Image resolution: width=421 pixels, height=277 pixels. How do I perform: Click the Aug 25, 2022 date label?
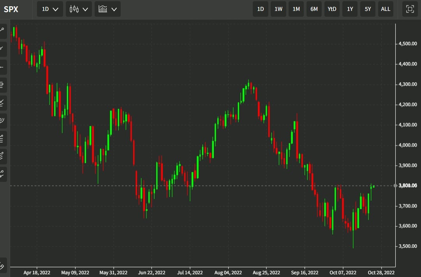[266, 272]
